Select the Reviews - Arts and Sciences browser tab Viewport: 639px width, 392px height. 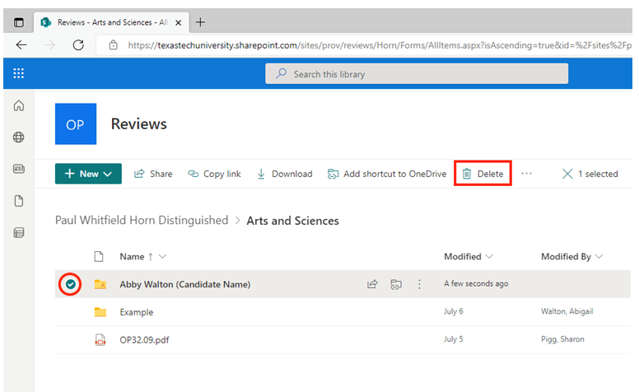pos(111,22)
